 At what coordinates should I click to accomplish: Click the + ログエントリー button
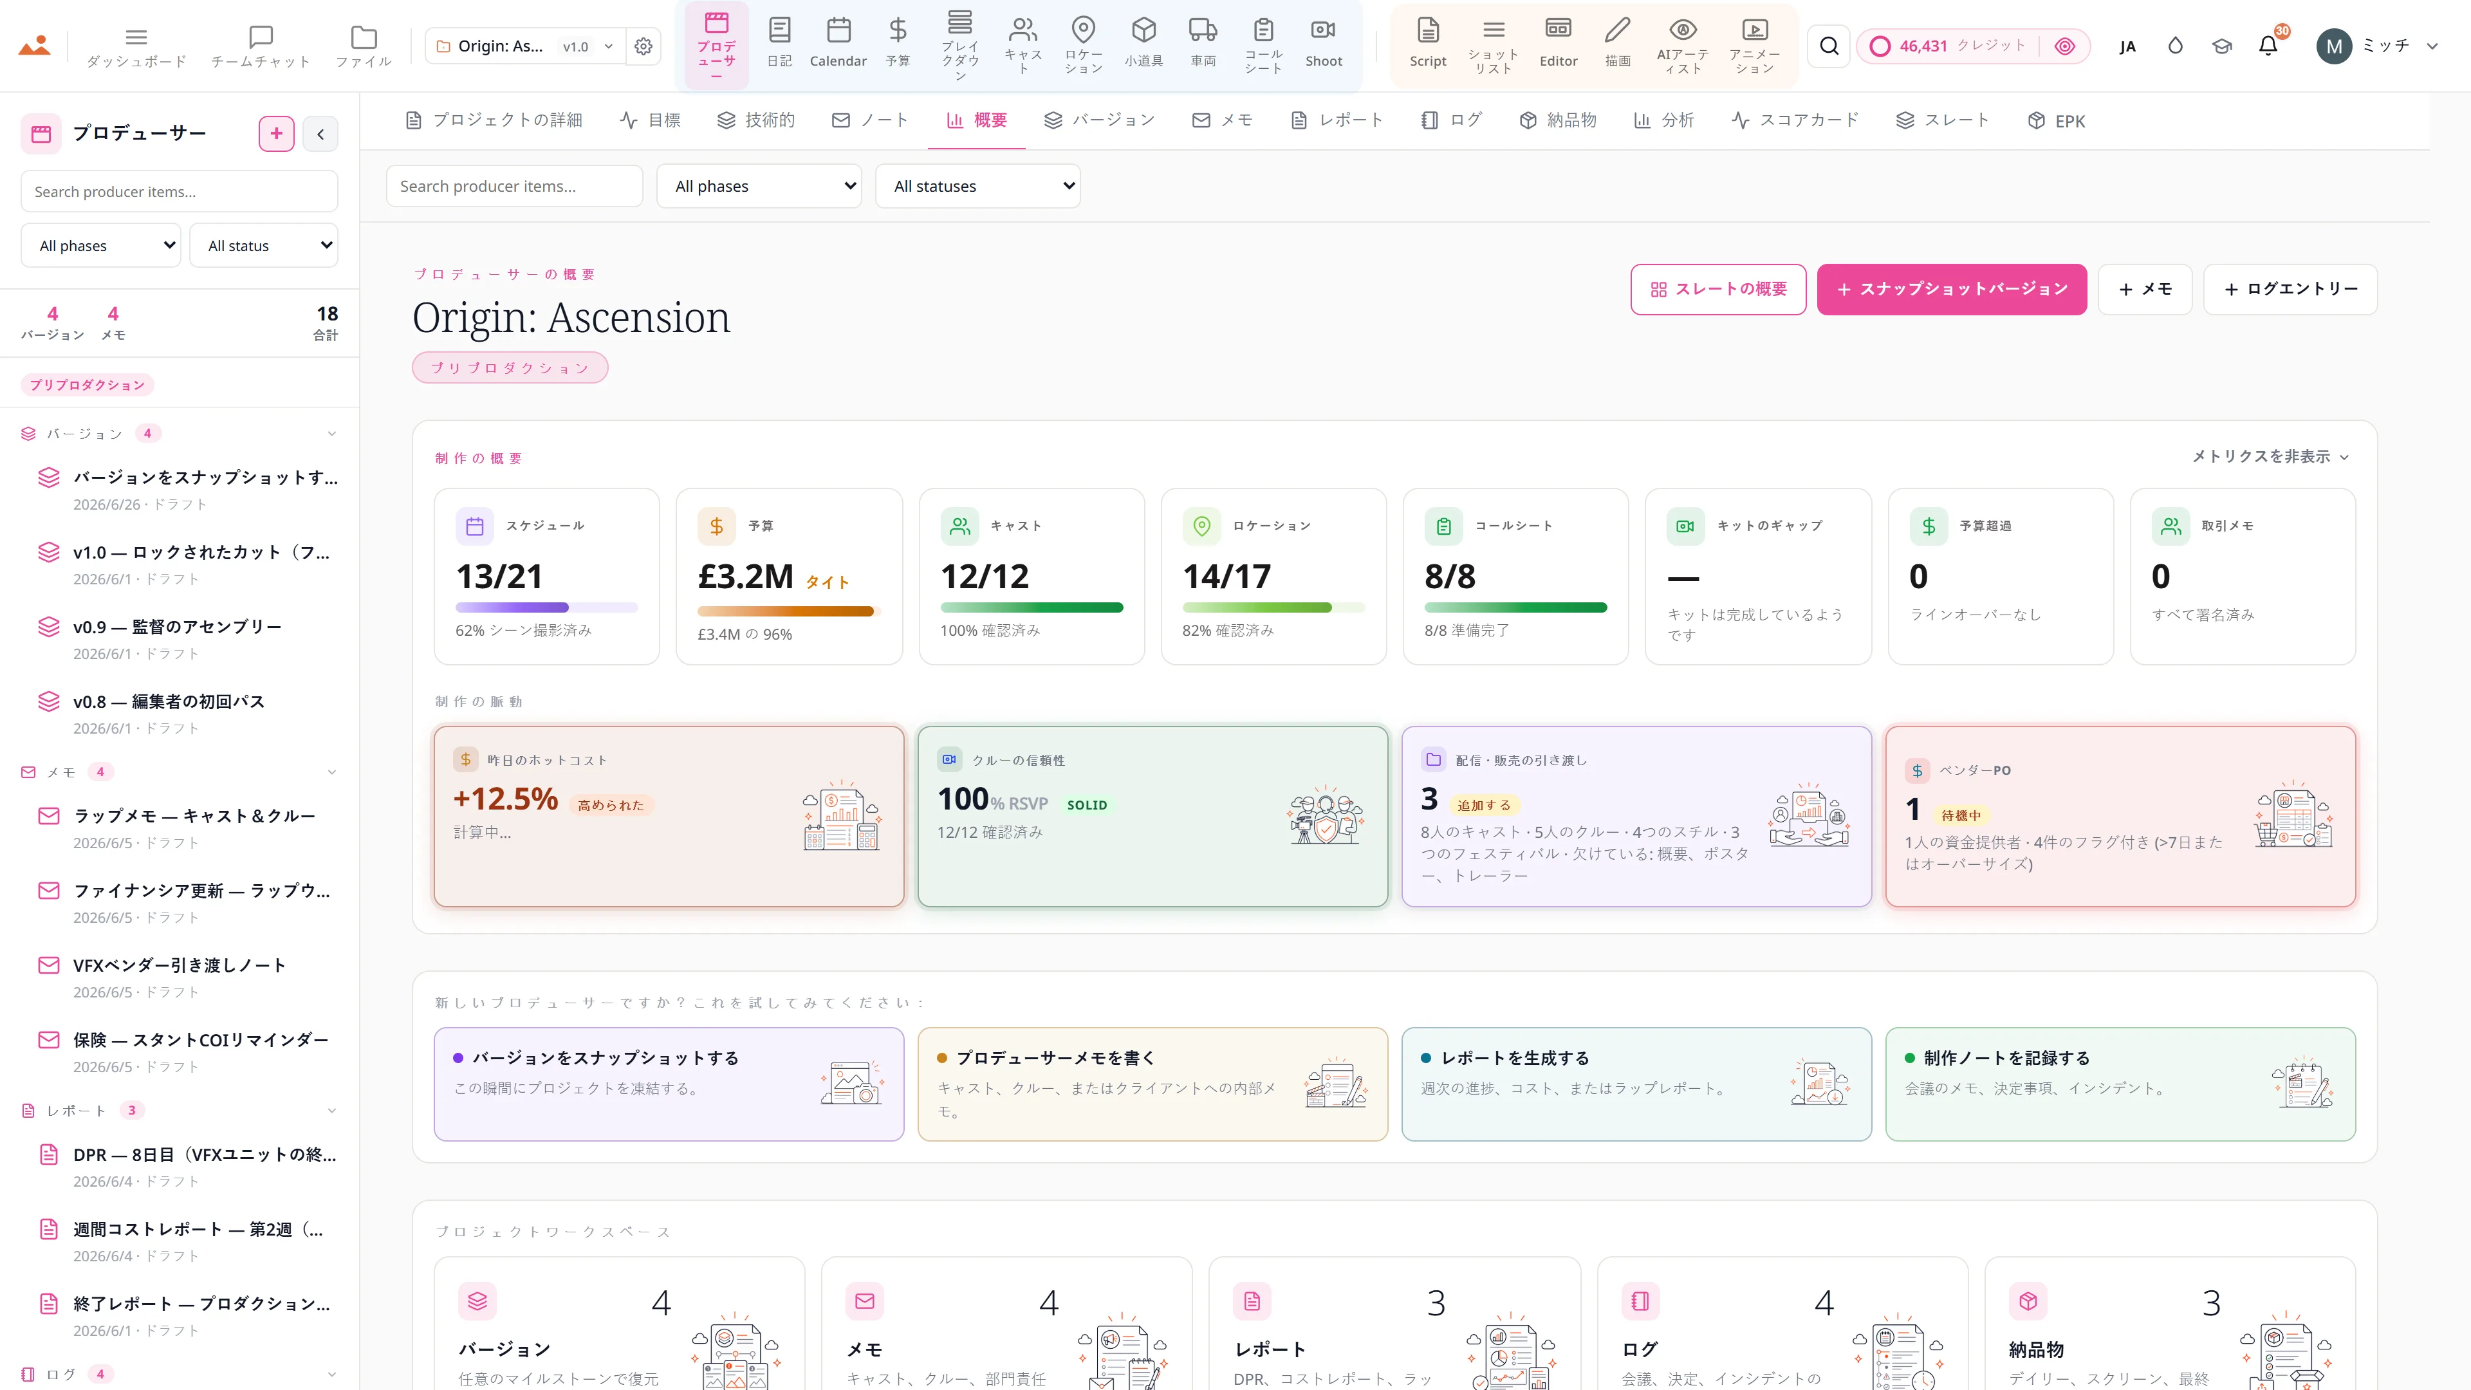pyautogui.click(x=2290, y=290)
